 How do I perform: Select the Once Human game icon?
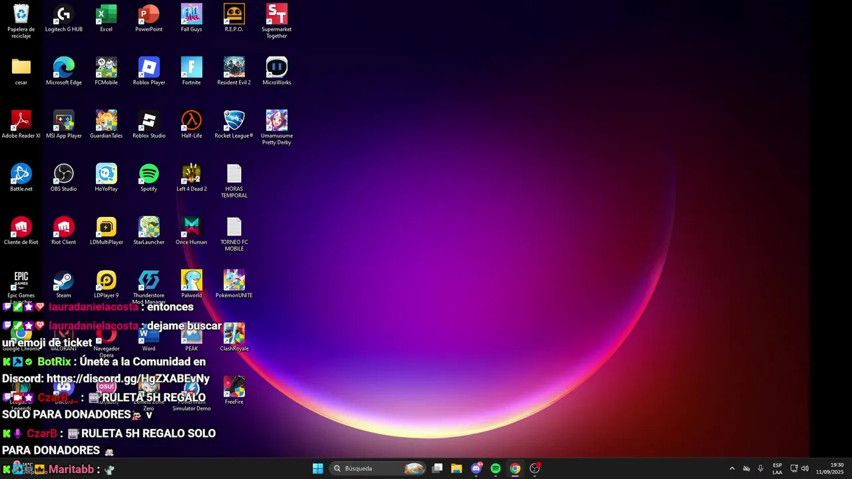tap(192, 232)
